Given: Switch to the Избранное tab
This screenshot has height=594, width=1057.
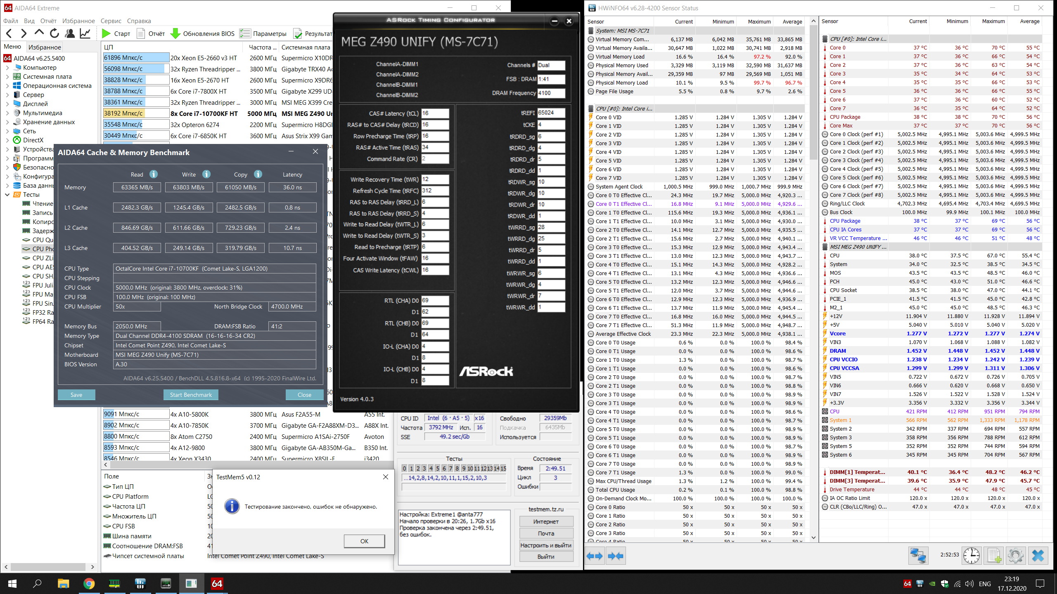Looking at the screenshot, I should 45,47.
